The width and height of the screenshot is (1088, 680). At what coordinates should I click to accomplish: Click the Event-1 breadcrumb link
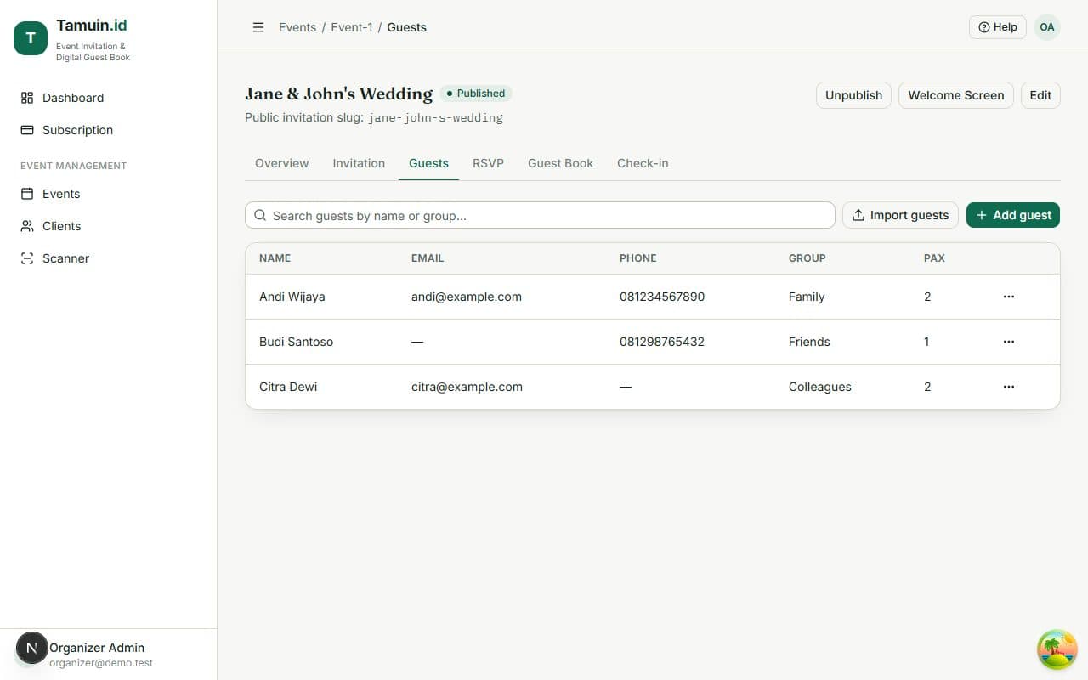(x=352, y=27)
